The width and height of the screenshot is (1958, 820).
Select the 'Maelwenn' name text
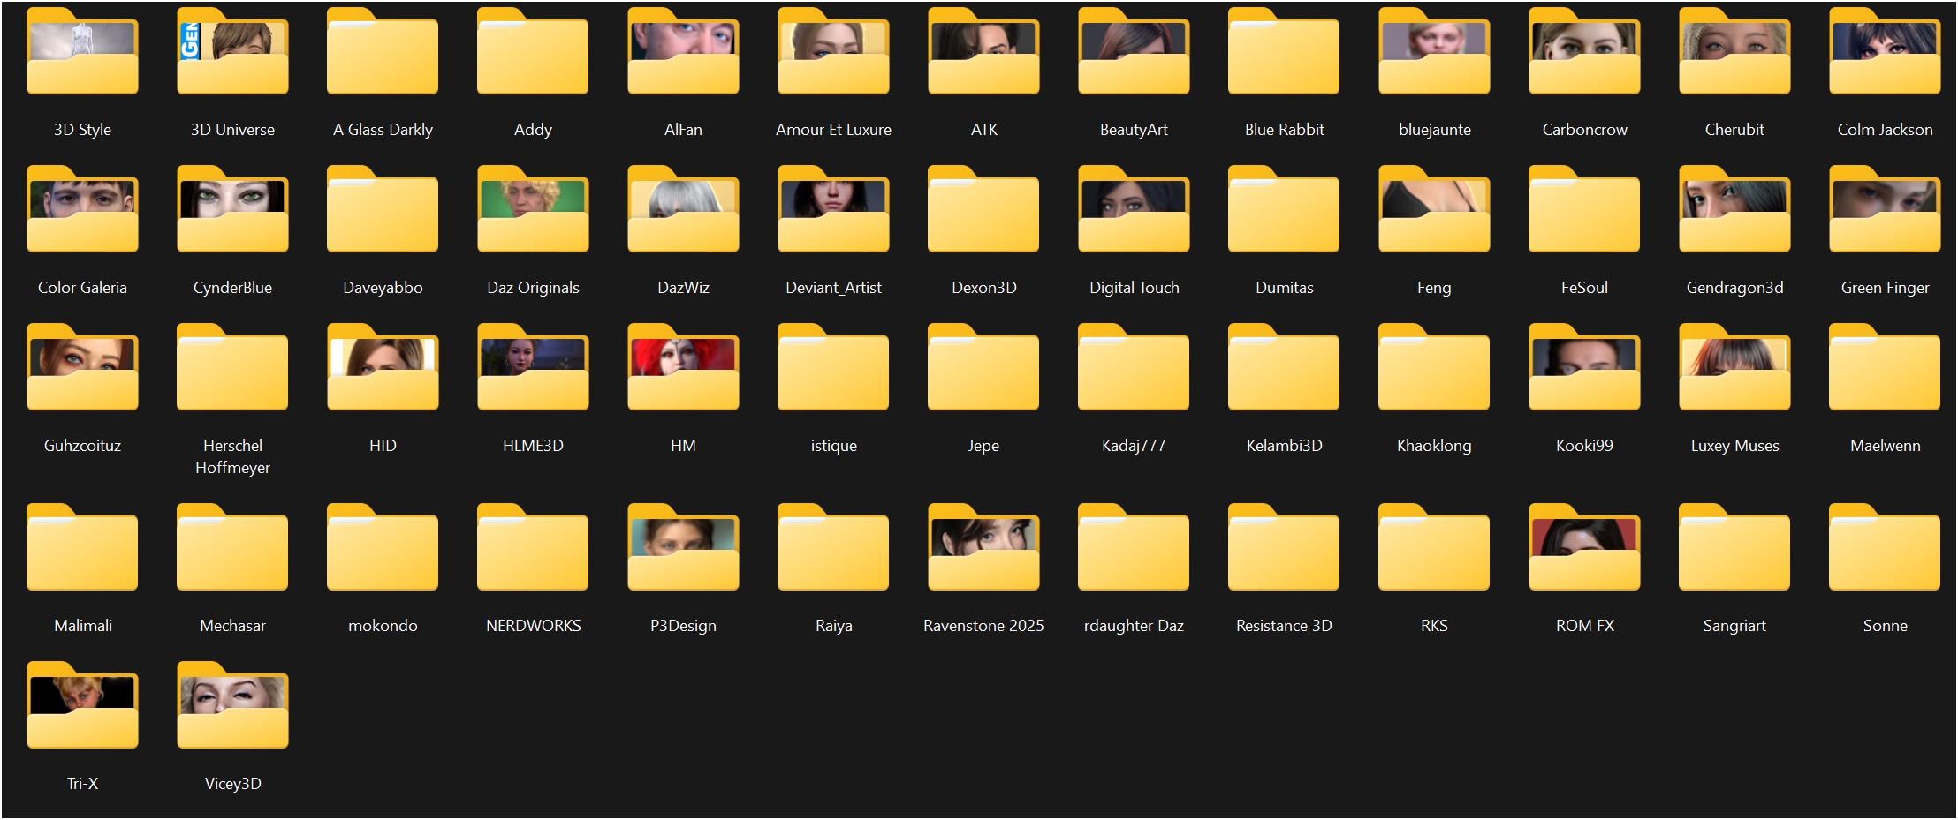1885,446
